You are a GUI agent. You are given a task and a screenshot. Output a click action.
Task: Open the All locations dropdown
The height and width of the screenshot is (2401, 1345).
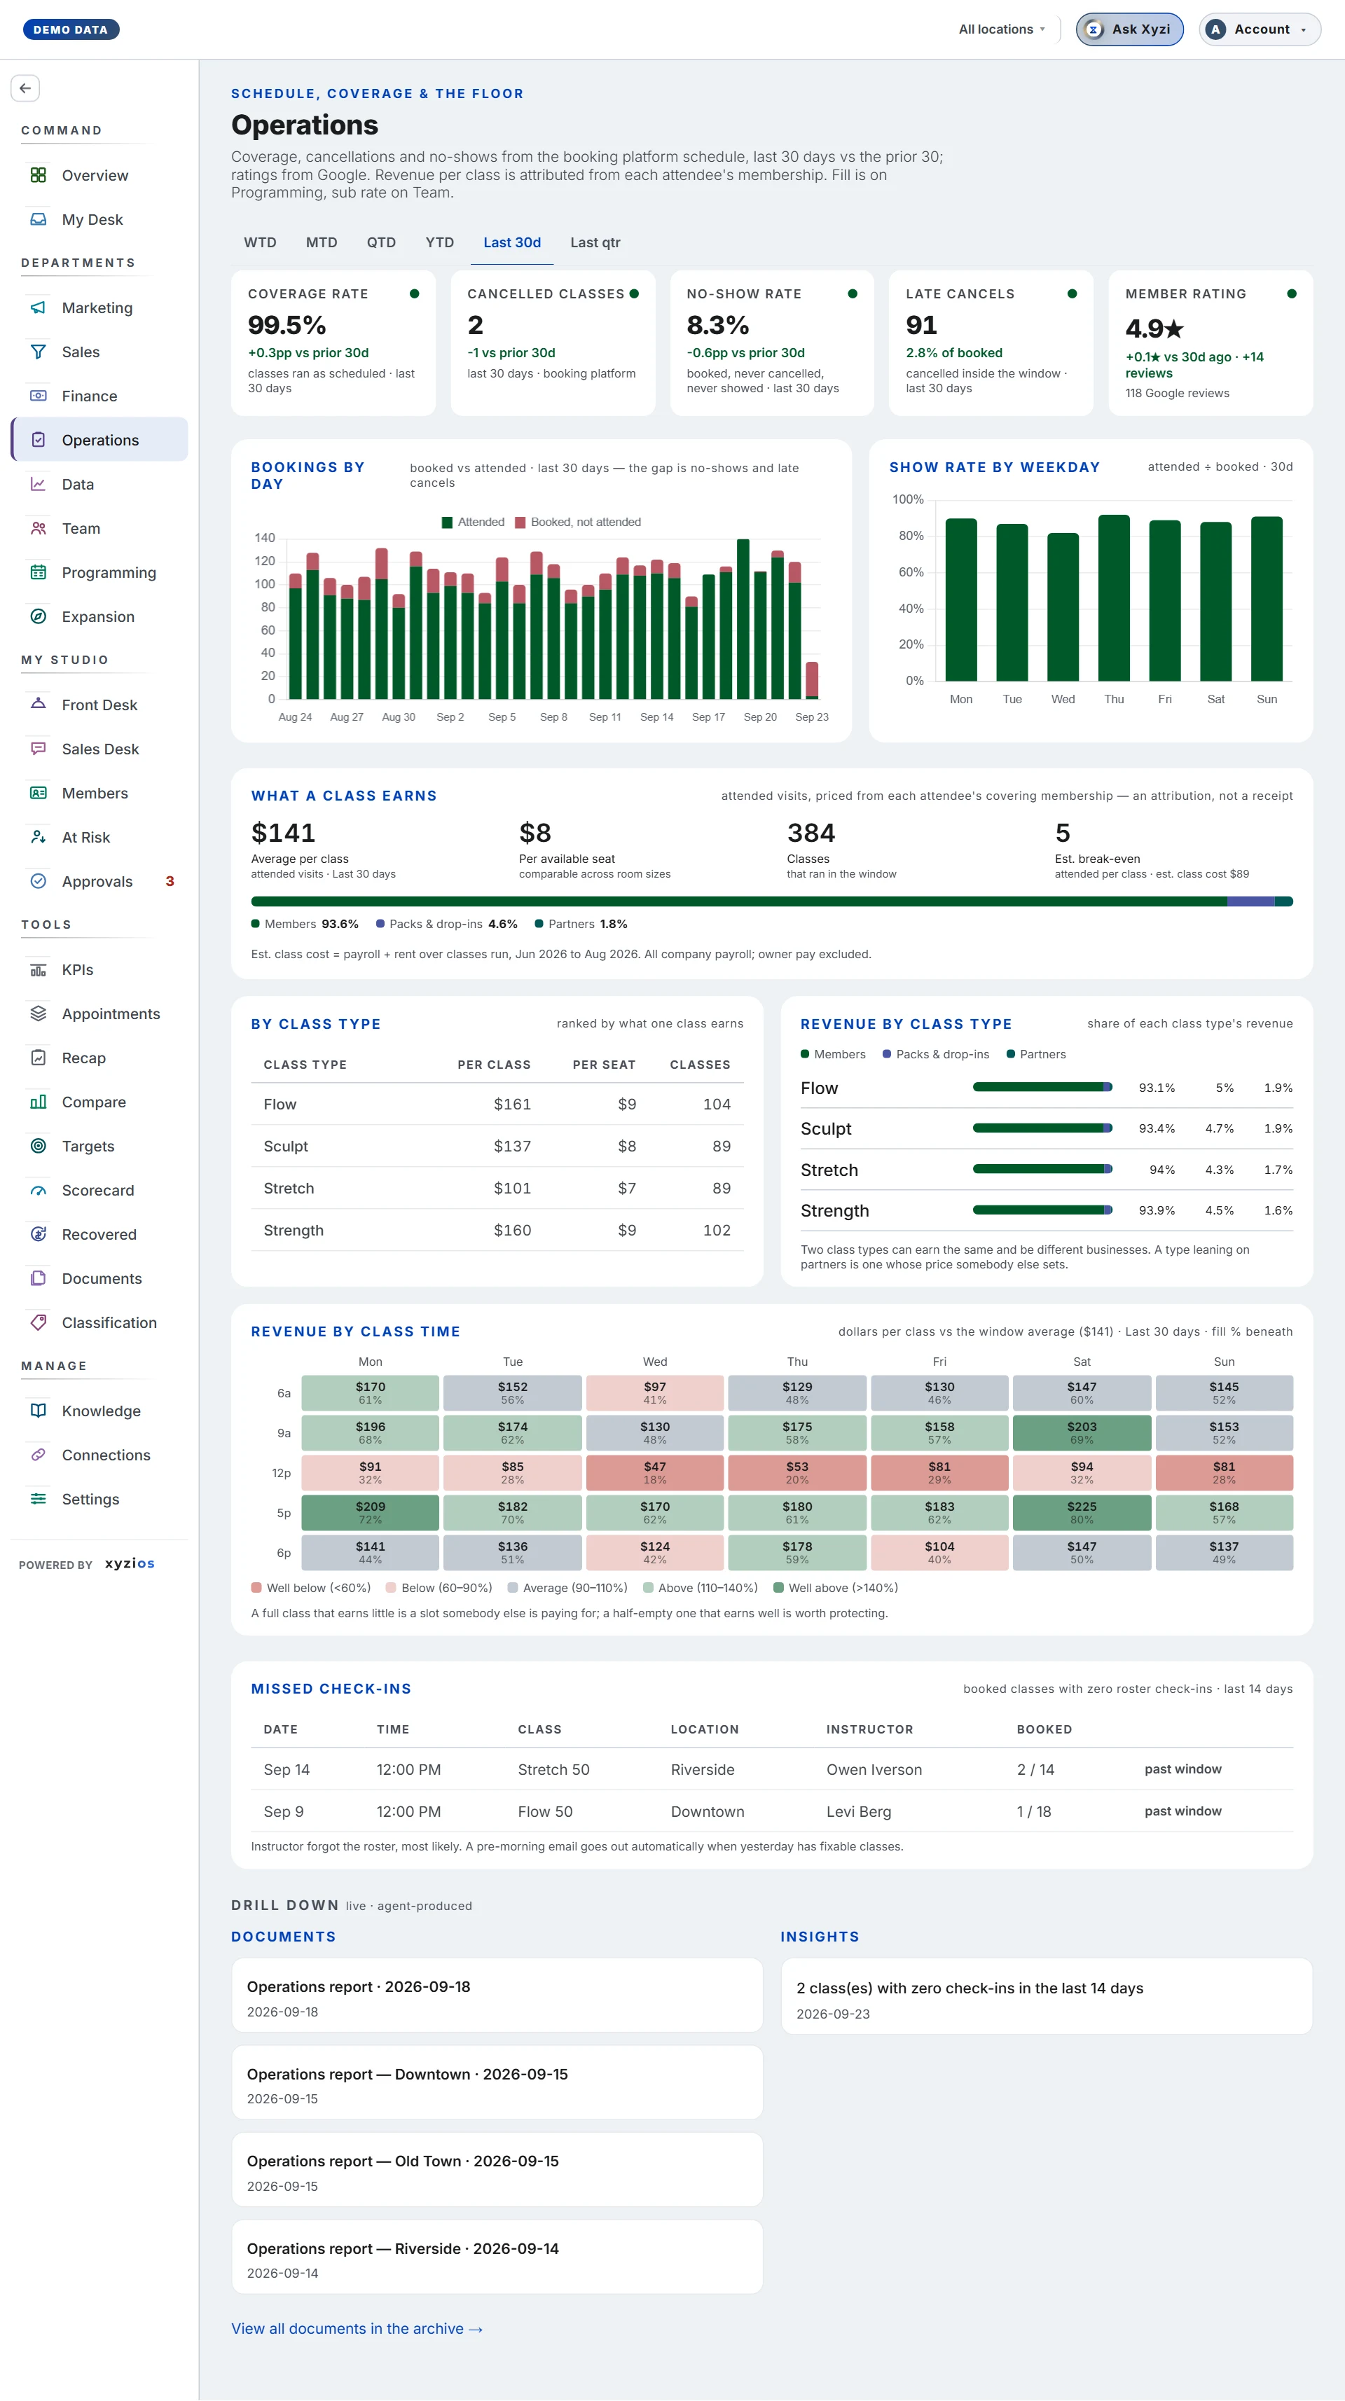tap(1002, 29)
